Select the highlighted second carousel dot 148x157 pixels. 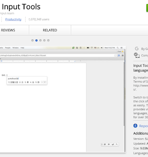pos(36,40)
